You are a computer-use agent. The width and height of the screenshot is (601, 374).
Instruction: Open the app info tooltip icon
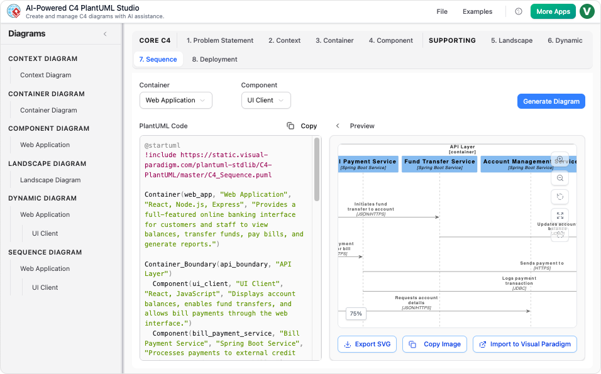pos(517,11)
